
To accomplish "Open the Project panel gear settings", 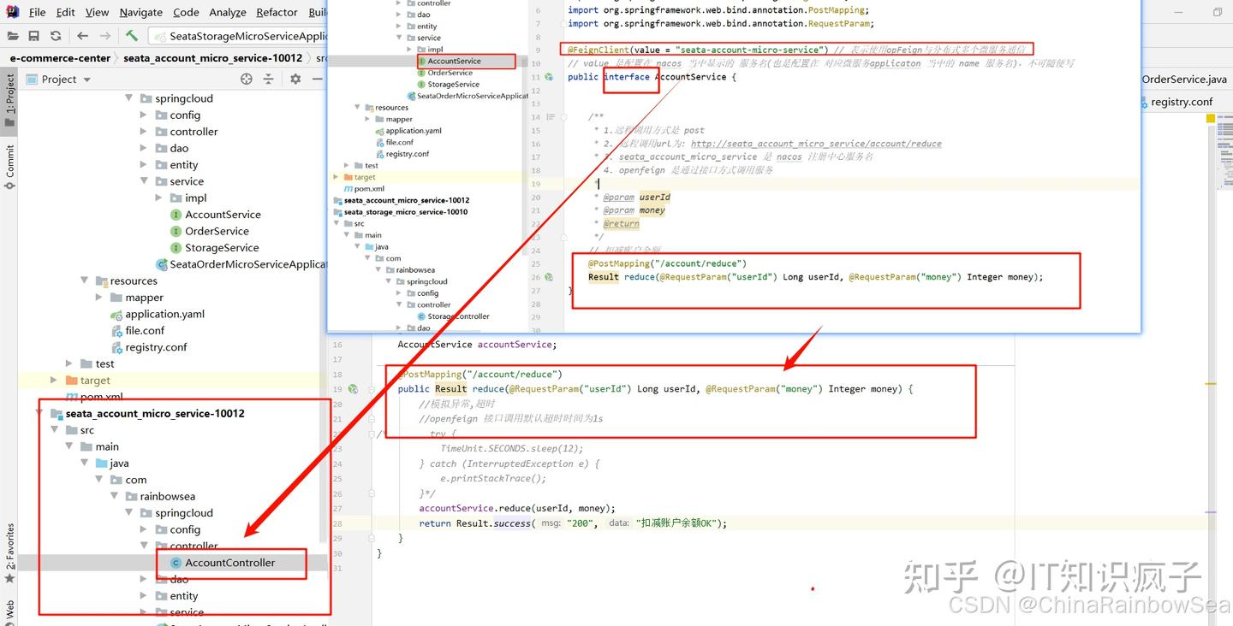I will [x=295, y=79].
